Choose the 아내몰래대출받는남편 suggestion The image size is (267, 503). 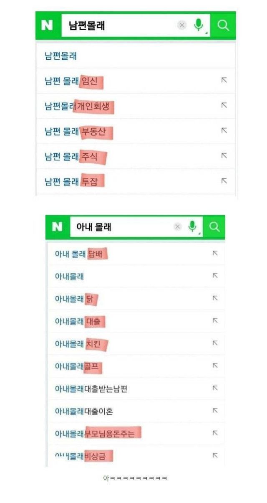[x=91, y=389]
